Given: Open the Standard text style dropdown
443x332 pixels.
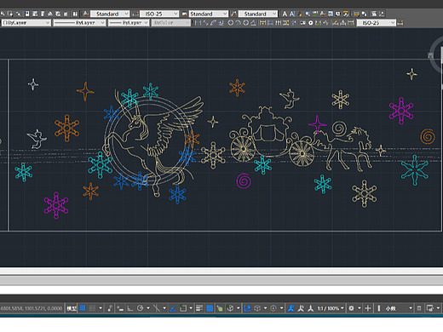Looking at the screenshot, I should 110,14.
